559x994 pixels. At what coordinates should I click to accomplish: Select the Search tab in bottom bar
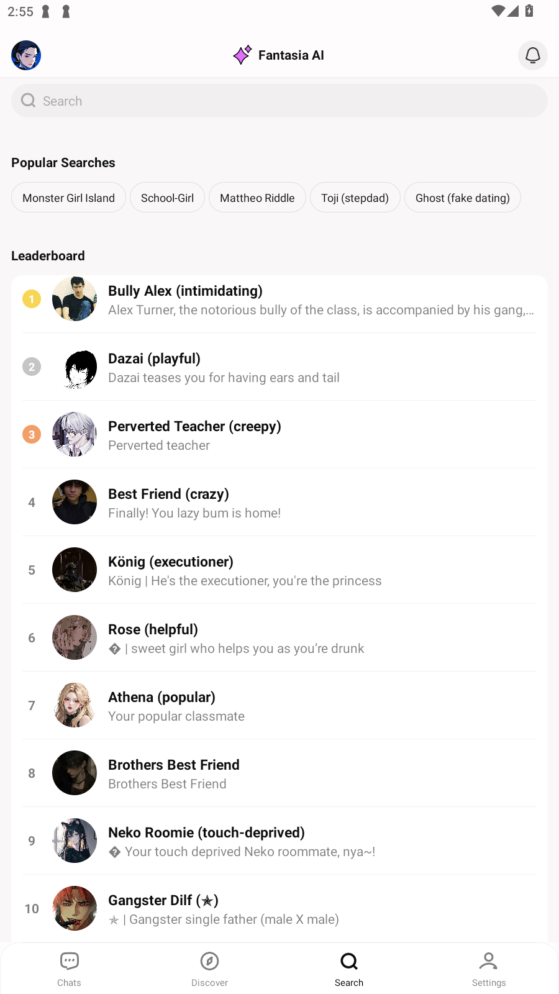[349, 969]
